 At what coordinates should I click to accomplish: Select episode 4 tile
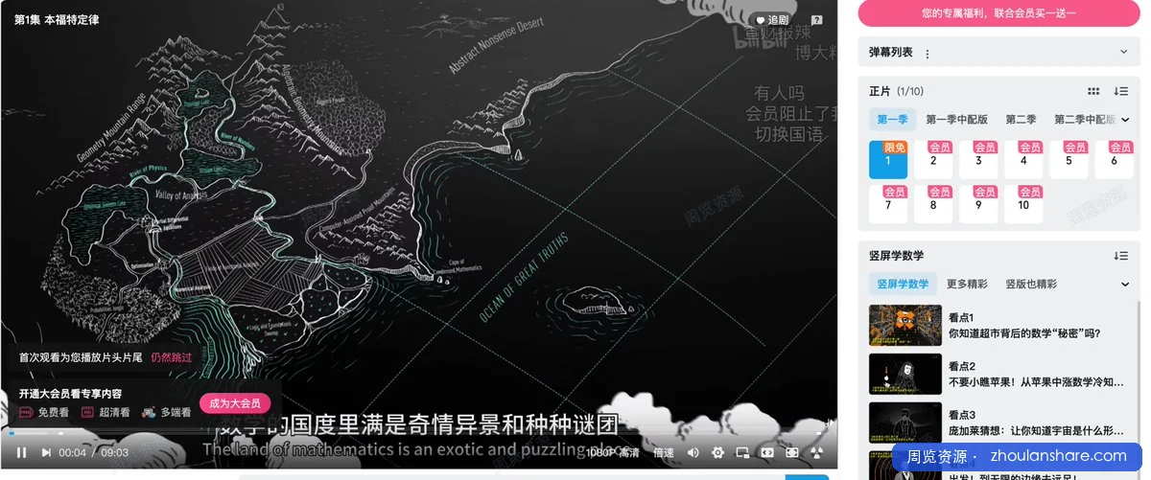(1023, 160)
